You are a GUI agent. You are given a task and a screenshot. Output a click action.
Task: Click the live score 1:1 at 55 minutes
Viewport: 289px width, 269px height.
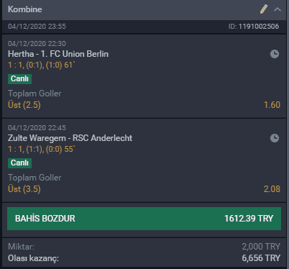[x=42, y=149]
